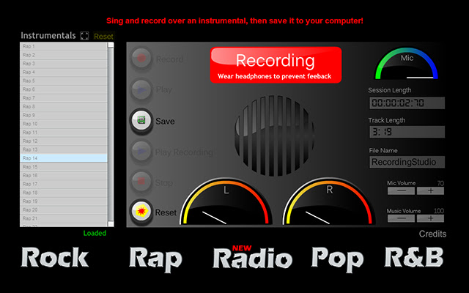This screenshot has width=469, height=293.
Task: Select Rap 1 in instrumentals list
Action: 64,46
